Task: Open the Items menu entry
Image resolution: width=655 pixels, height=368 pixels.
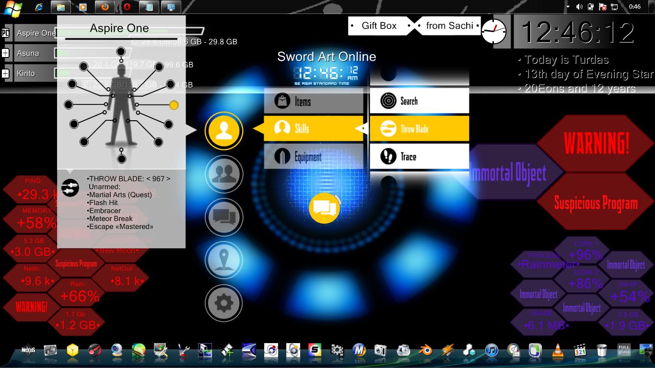Action: 314,101
